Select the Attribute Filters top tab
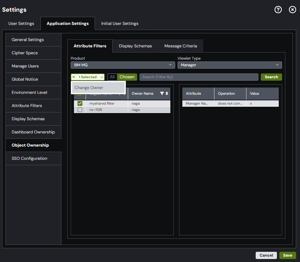Screen dimensions: 300x262 pyautogui.click(x=90, y=46)
